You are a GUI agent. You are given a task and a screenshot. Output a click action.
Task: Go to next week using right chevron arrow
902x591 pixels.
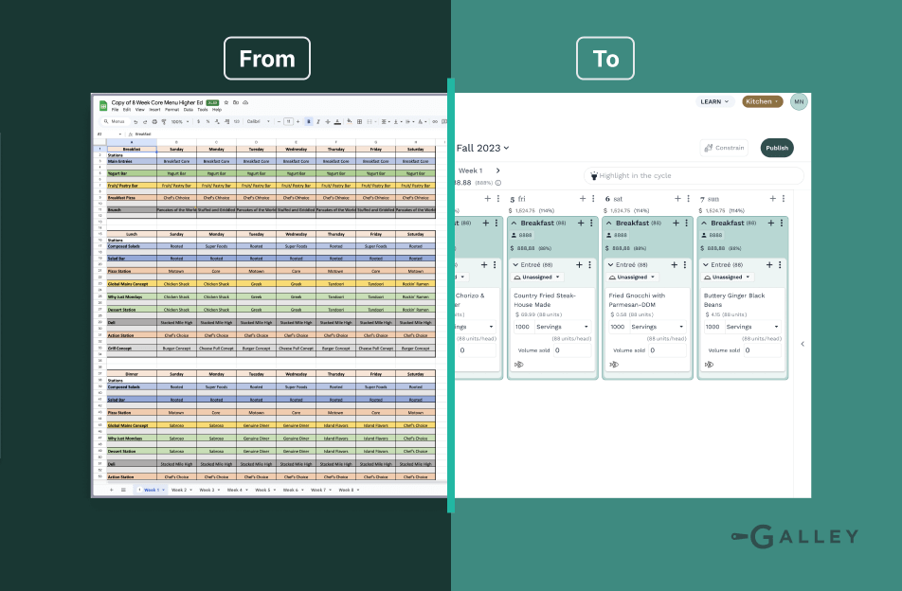(x=498, y=170)
